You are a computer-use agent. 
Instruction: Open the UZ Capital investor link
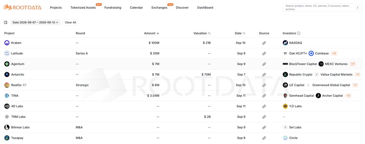click(297, 85)
